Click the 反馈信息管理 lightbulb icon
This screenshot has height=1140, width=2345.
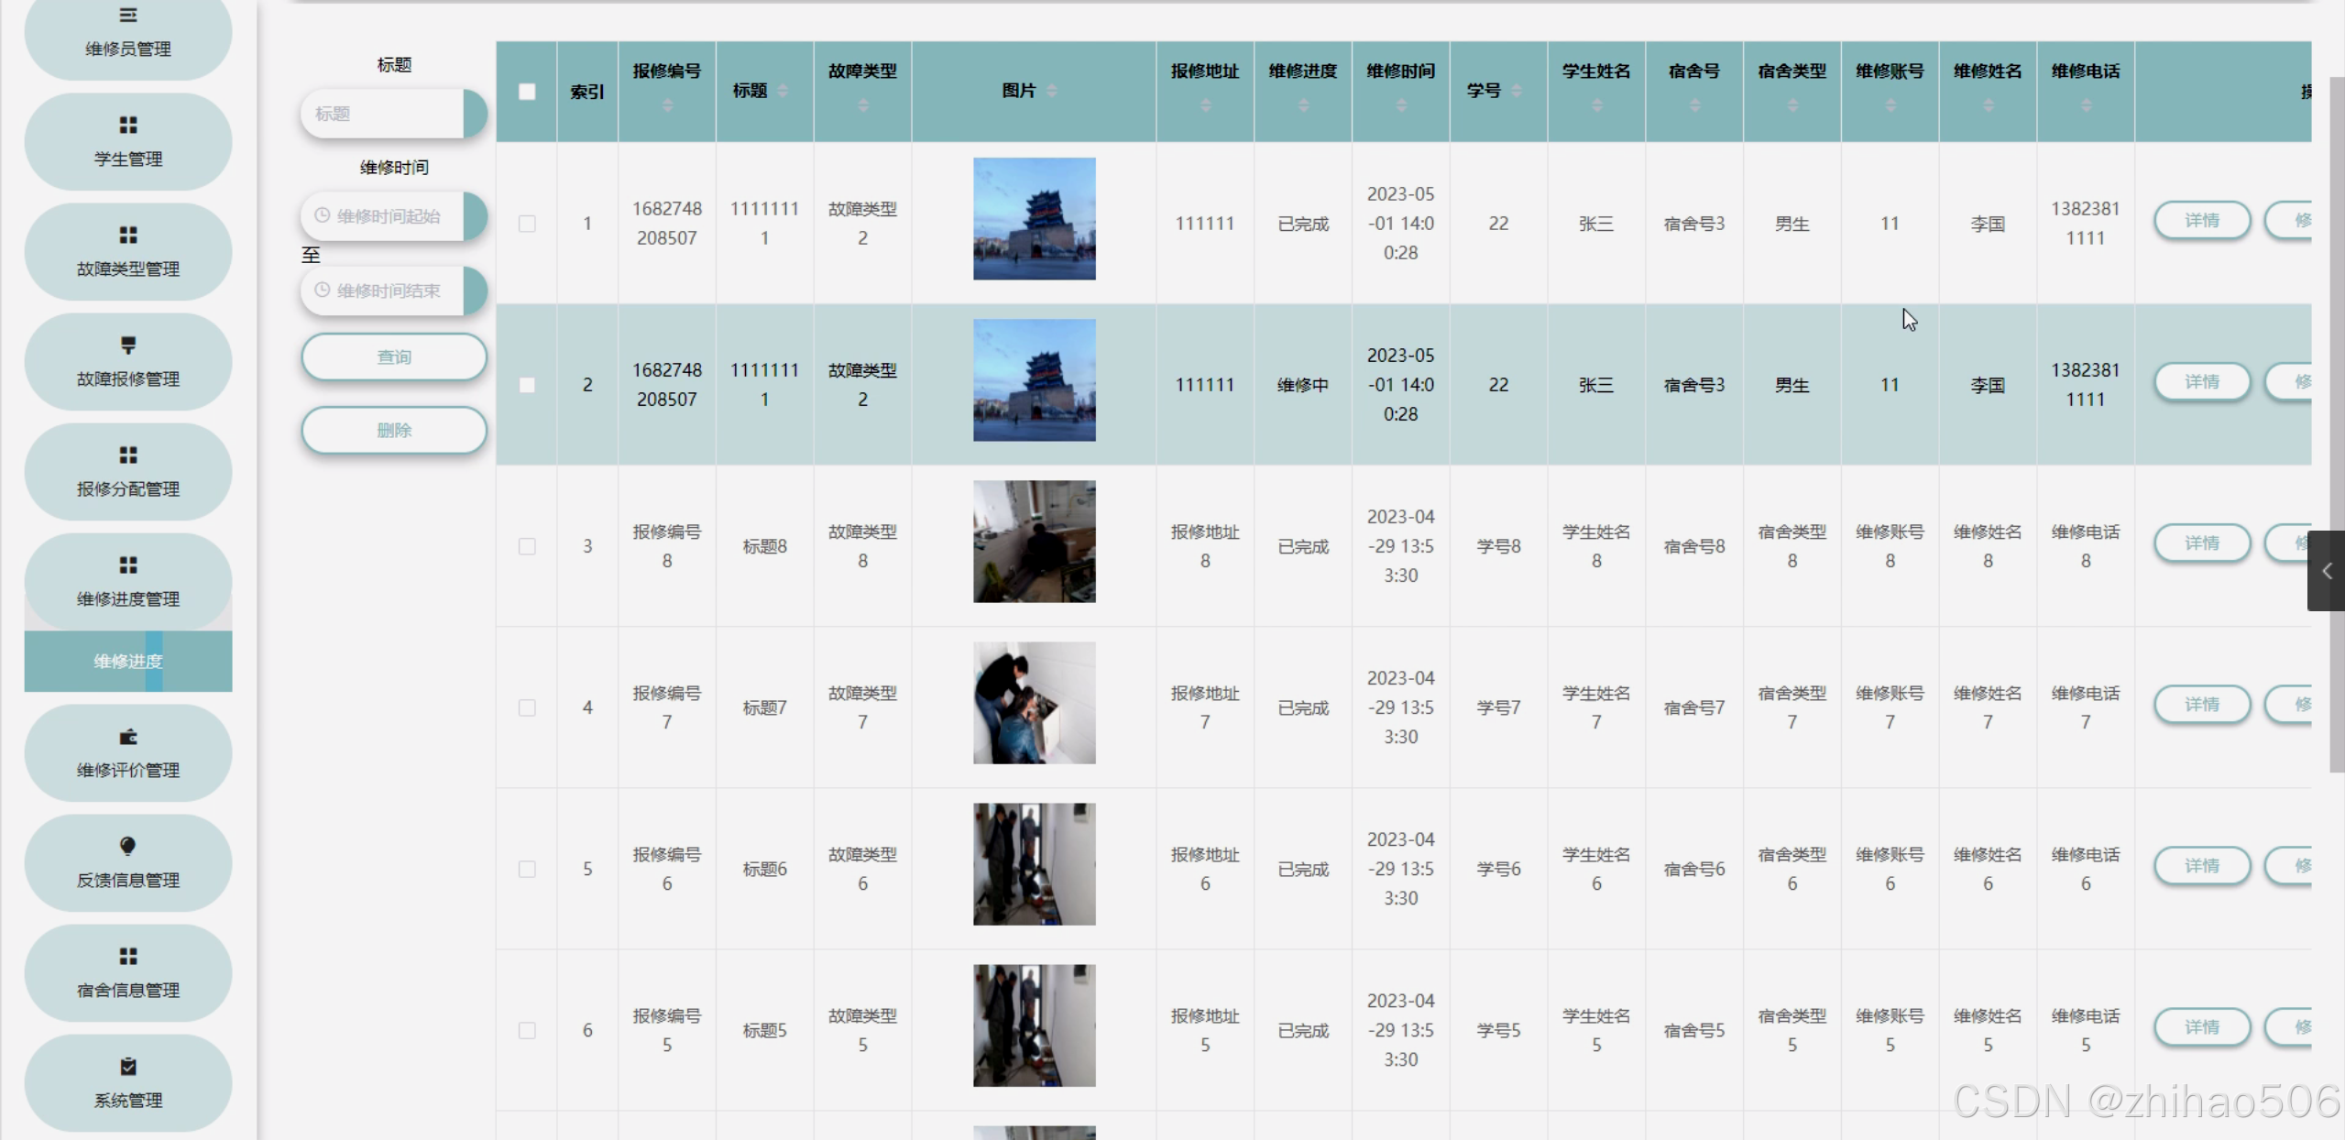point(127,846)
